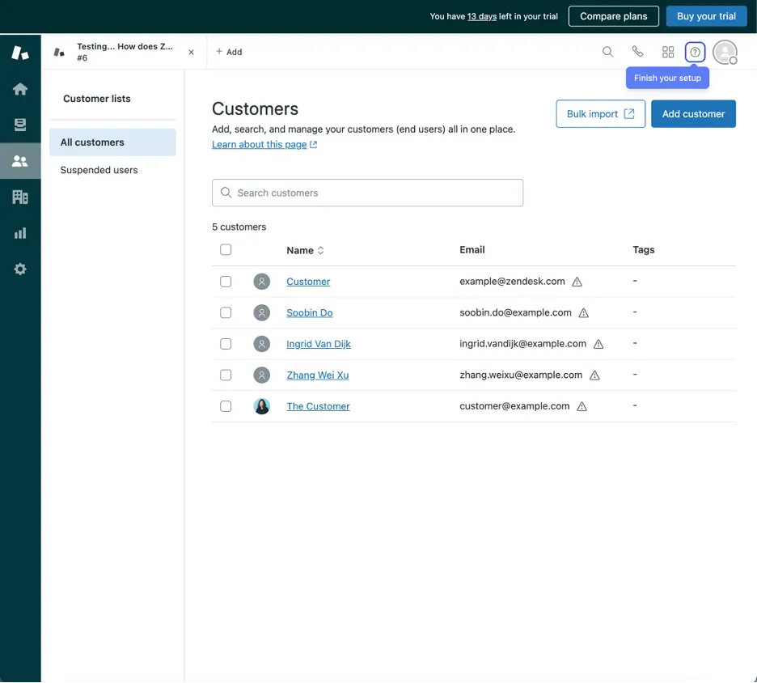Select the Views icon in the sidebar
Image resolution: width=757 pixels, height=683 pixels.
click(20, 124)
